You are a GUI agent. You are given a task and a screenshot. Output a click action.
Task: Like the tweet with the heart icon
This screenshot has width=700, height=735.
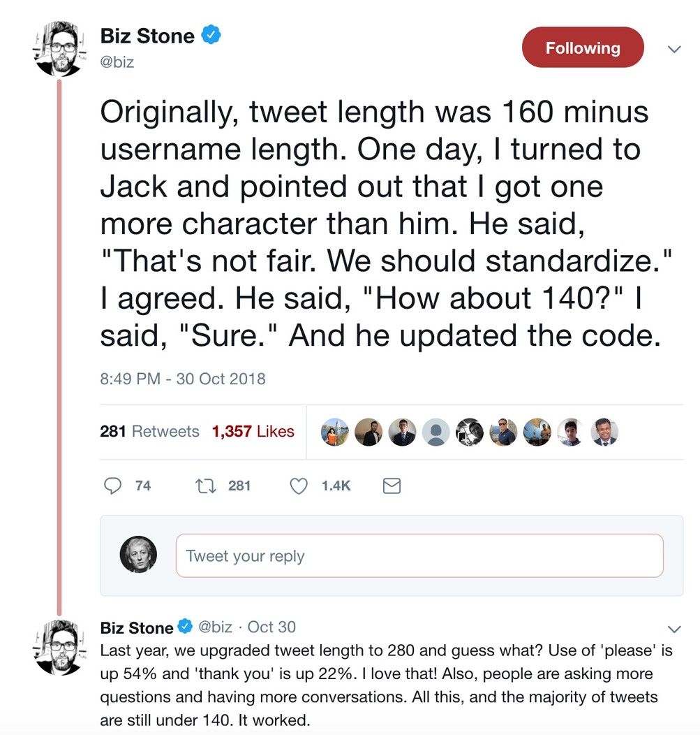(299, 486)
